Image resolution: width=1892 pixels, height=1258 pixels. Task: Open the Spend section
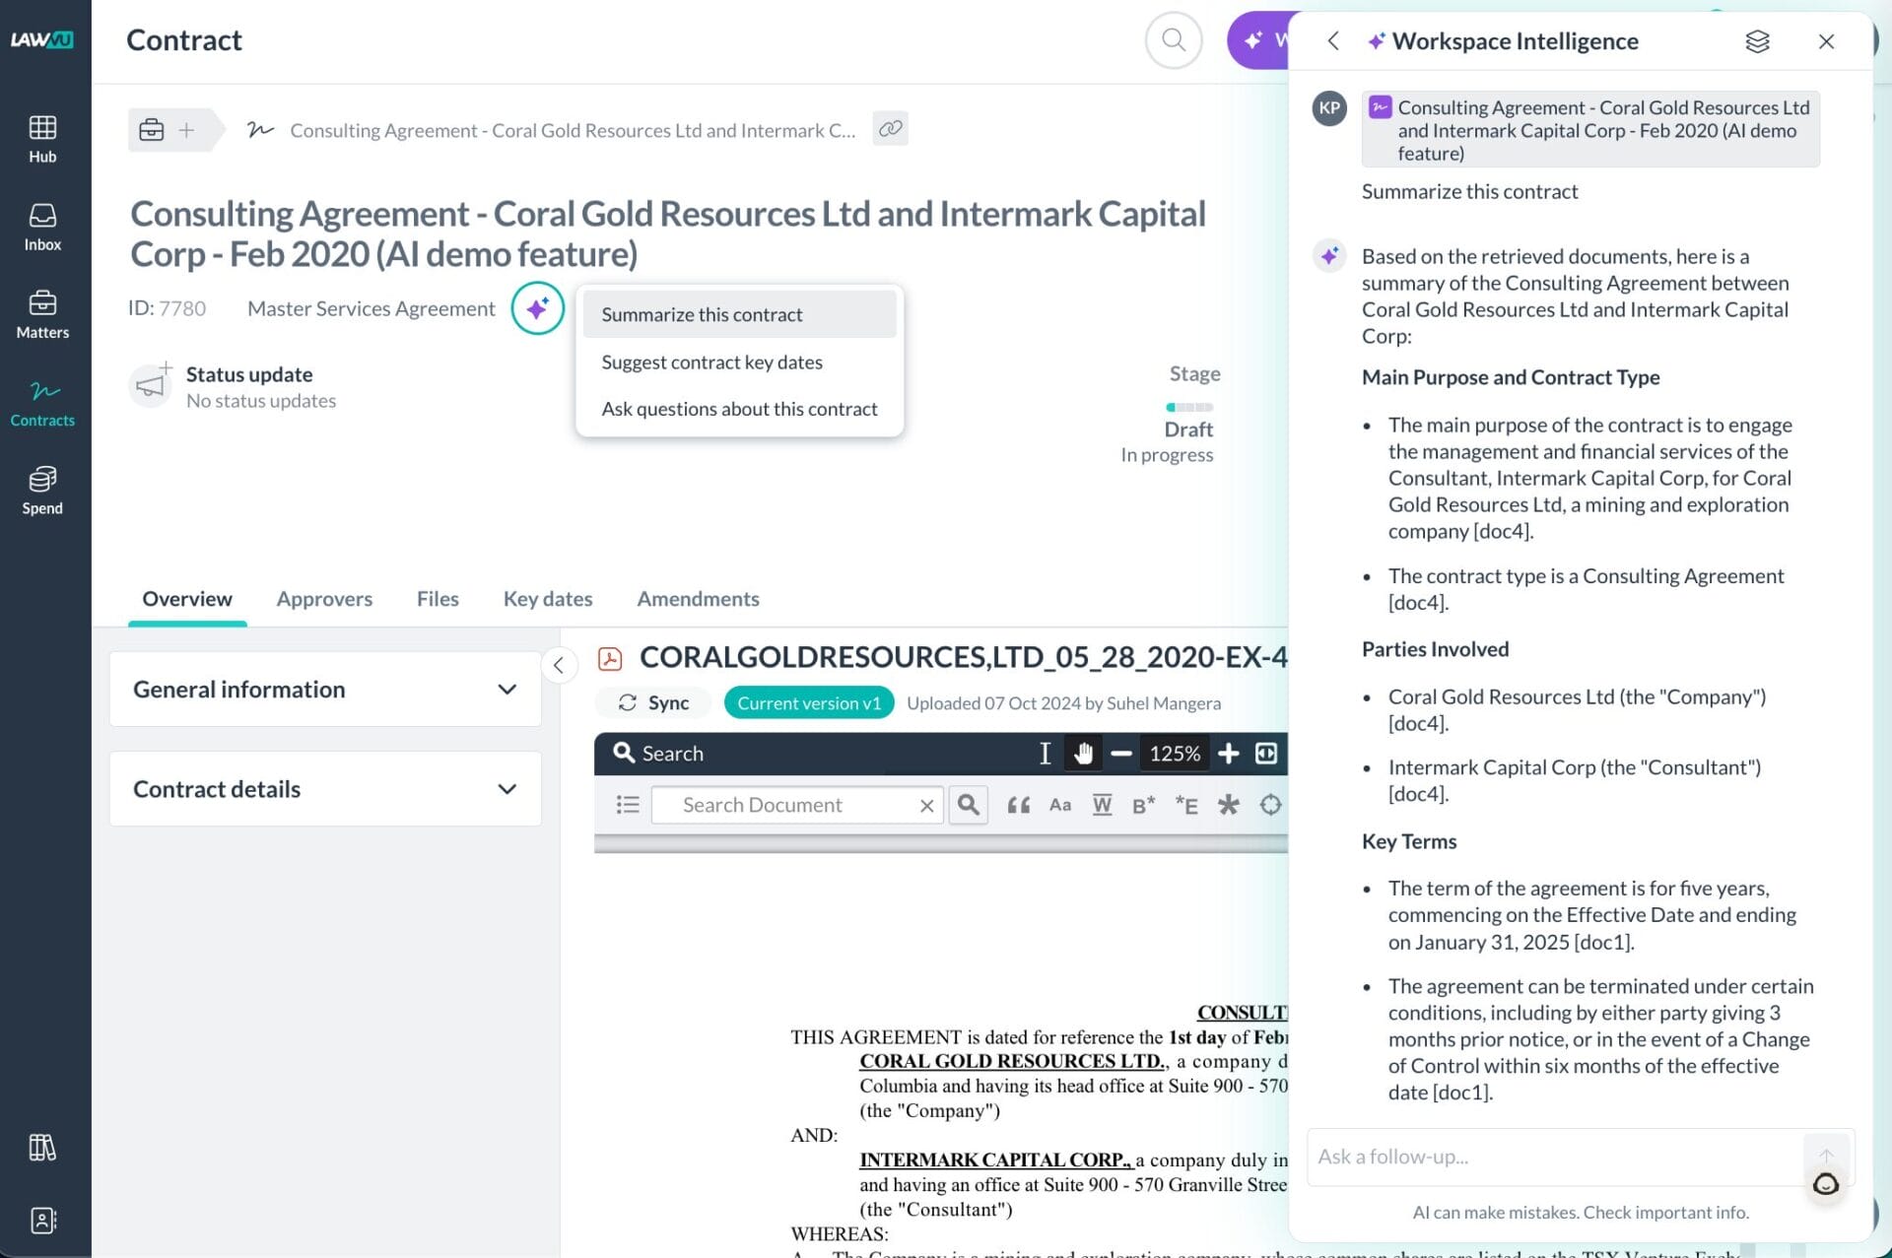(x=42, y=490)
